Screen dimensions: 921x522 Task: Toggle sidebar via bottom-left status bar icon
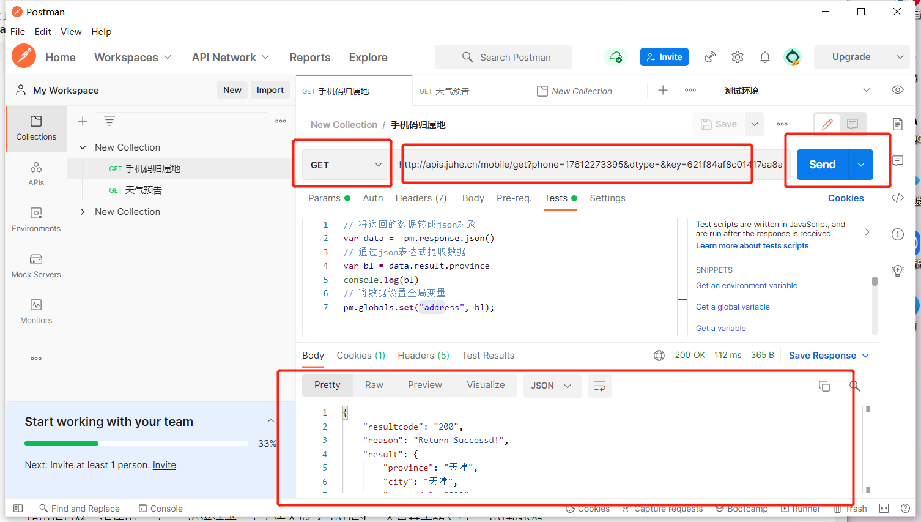pos(18,509)
